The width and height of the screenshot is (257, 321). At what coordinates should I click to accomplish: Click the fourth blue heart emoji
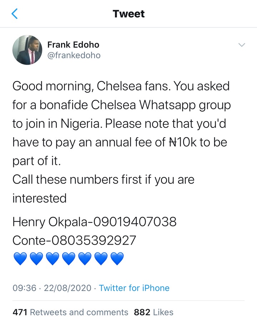pyautogui.click(x=69, y=259)
